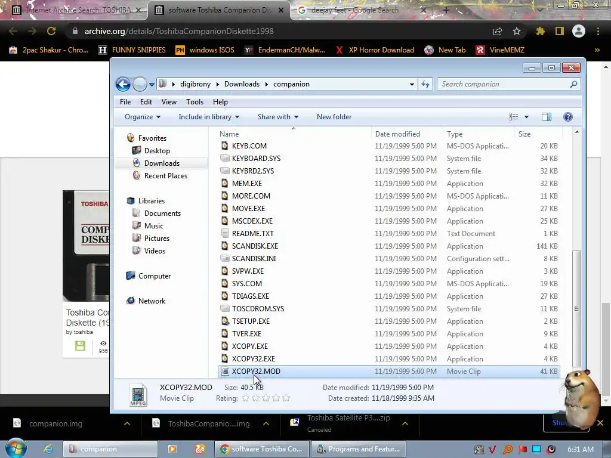Open the File menu

[x=125, y=101]
